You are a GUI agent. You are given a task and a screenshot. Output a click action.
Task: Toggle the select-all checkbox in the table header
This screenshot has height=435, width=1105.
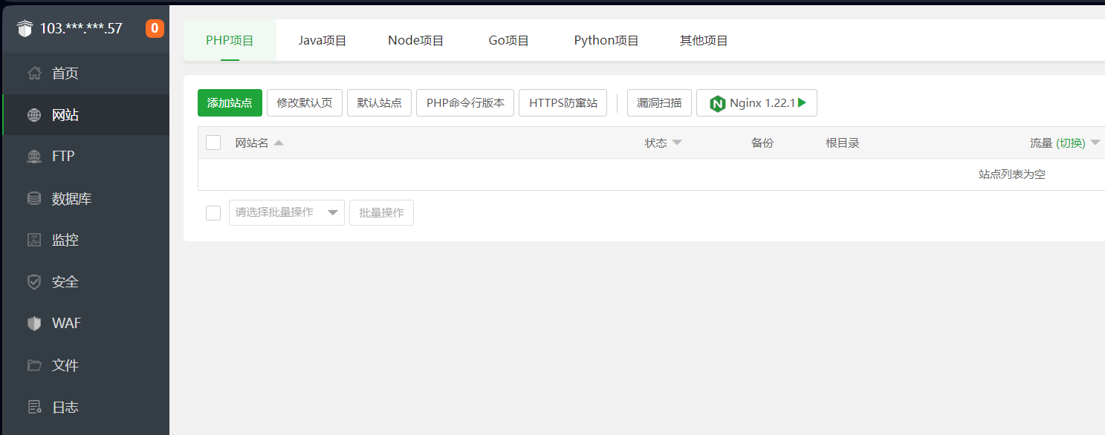(213, 142)
